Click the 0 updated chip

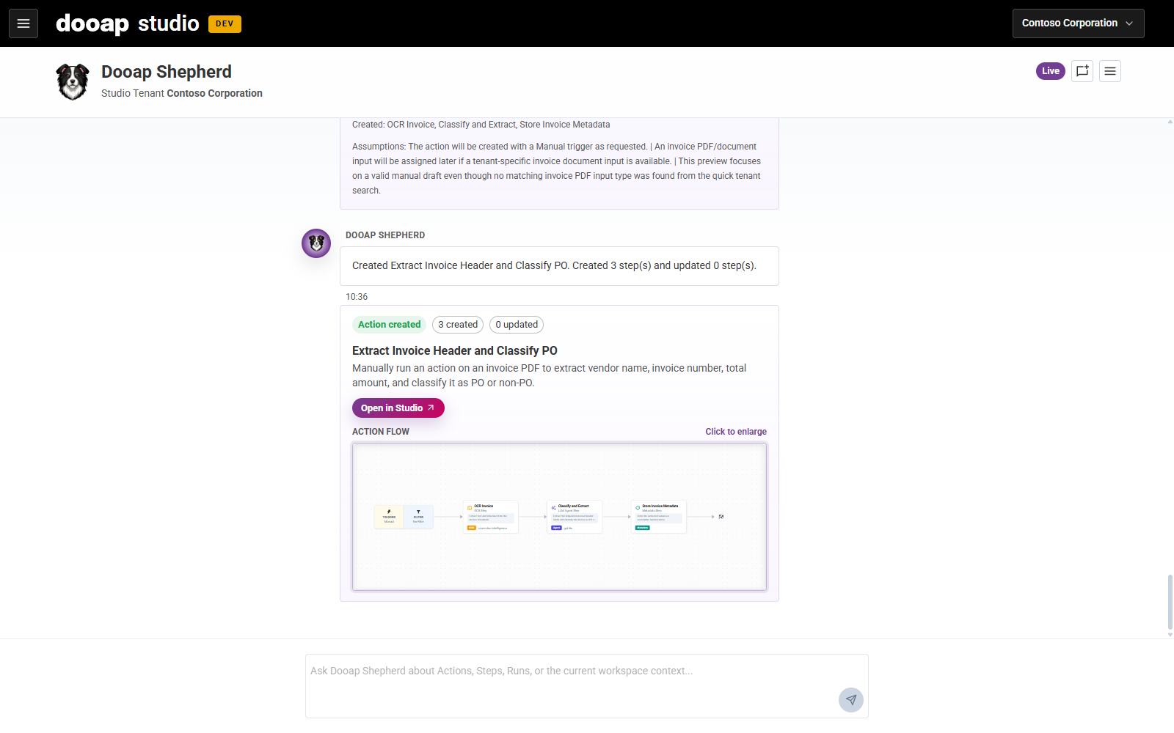[x=517, y=325]
